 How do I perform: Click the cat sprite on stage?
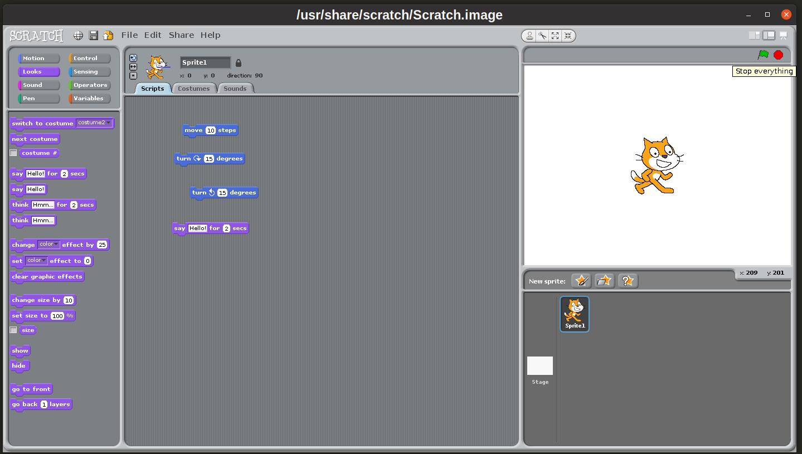coord(657,165)
